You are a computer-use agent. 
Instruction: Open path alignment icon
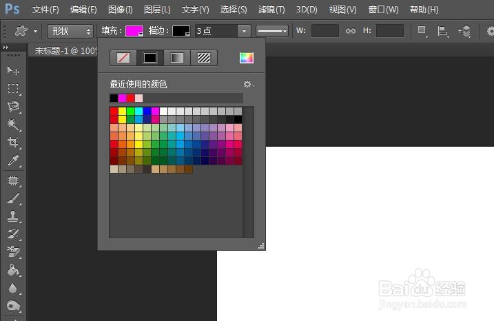443,31
